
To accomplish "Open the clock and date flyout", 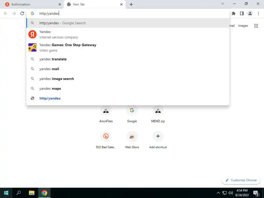I will coord(242,193).
